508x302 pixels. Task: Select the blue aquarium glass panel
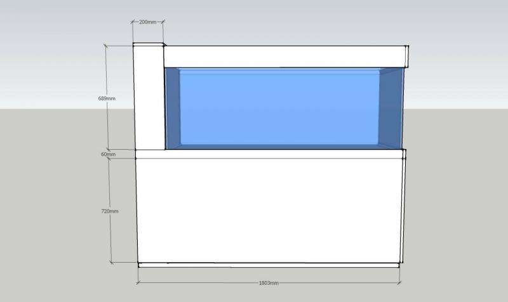(284, 108)
